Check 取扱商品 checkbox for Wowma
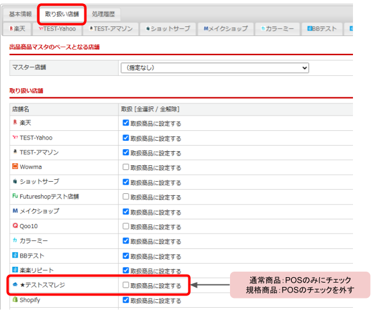The width and height of the screenshot is (375, 312). (x=126, y=167)
